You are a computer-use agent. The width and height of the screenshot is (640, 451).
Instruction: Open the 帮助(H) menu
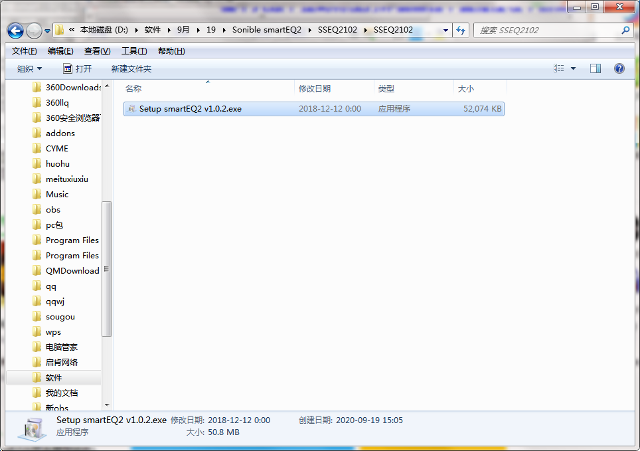171,51
